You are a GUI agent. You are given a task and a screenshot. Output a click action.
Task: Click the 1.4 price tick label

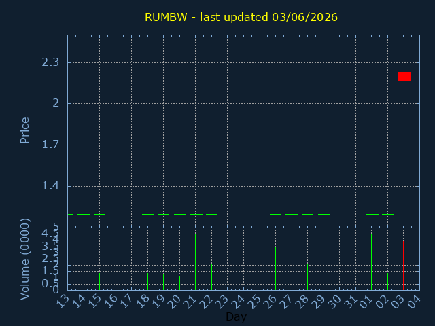click(50, 185)
